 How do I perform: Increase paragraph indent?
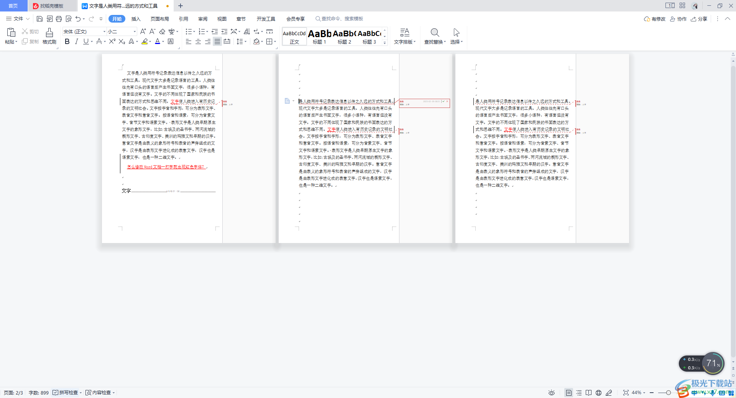point(224,31)
